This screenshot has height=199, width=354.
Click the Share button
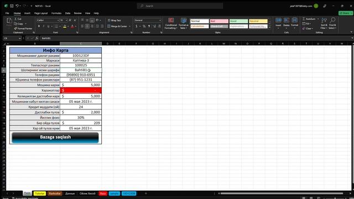[345, 13]
